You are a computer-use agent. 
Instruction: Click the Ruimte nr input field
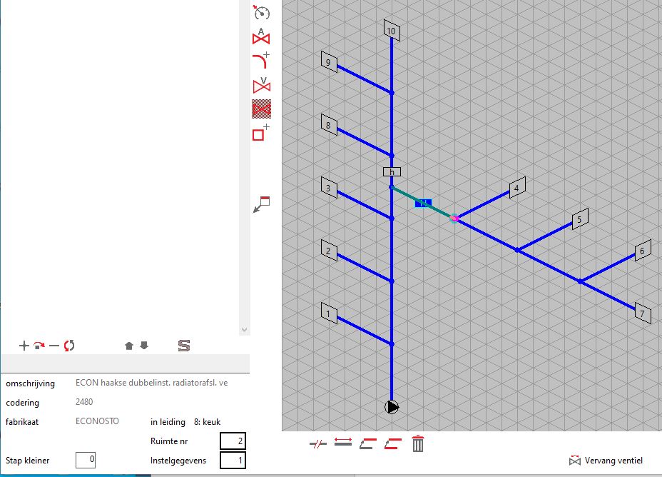click(233, 441)
